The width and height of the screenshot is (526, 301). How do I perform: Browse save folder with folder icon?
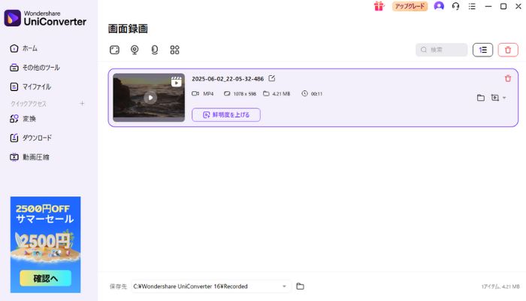tap(301, 286)
